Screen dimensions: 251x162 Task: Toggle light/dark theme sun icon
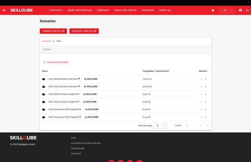(x=213, y=10)
